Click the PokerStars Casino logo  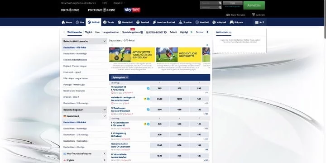pos(101,10)
